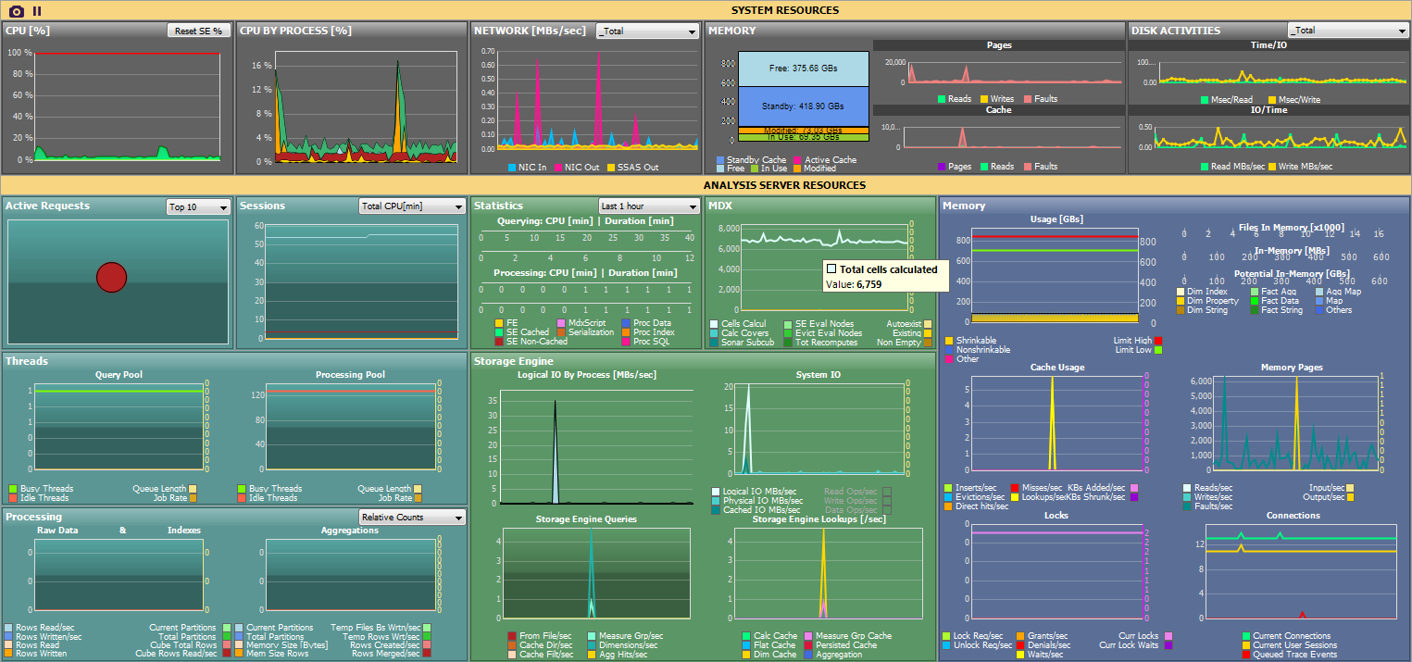Image resolution: width=1412 pixels, height=662 pixels.
Task: Open the Sessions Total CPU[min] dropdown
Action: [x=412, y=206]
